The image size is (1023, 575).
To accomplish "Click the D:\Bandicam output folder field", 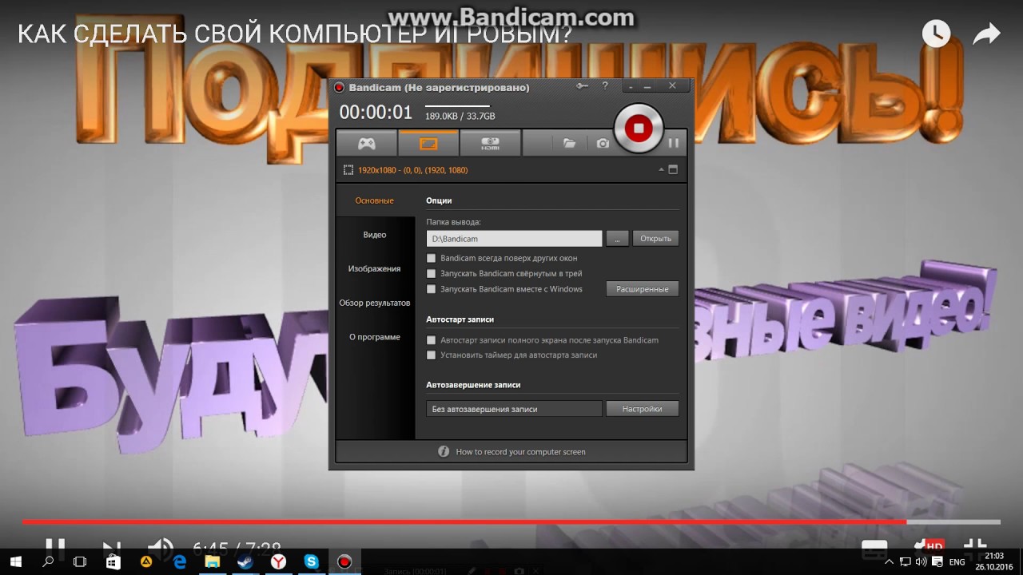I will pyautogui.click(x=514, y=238).
